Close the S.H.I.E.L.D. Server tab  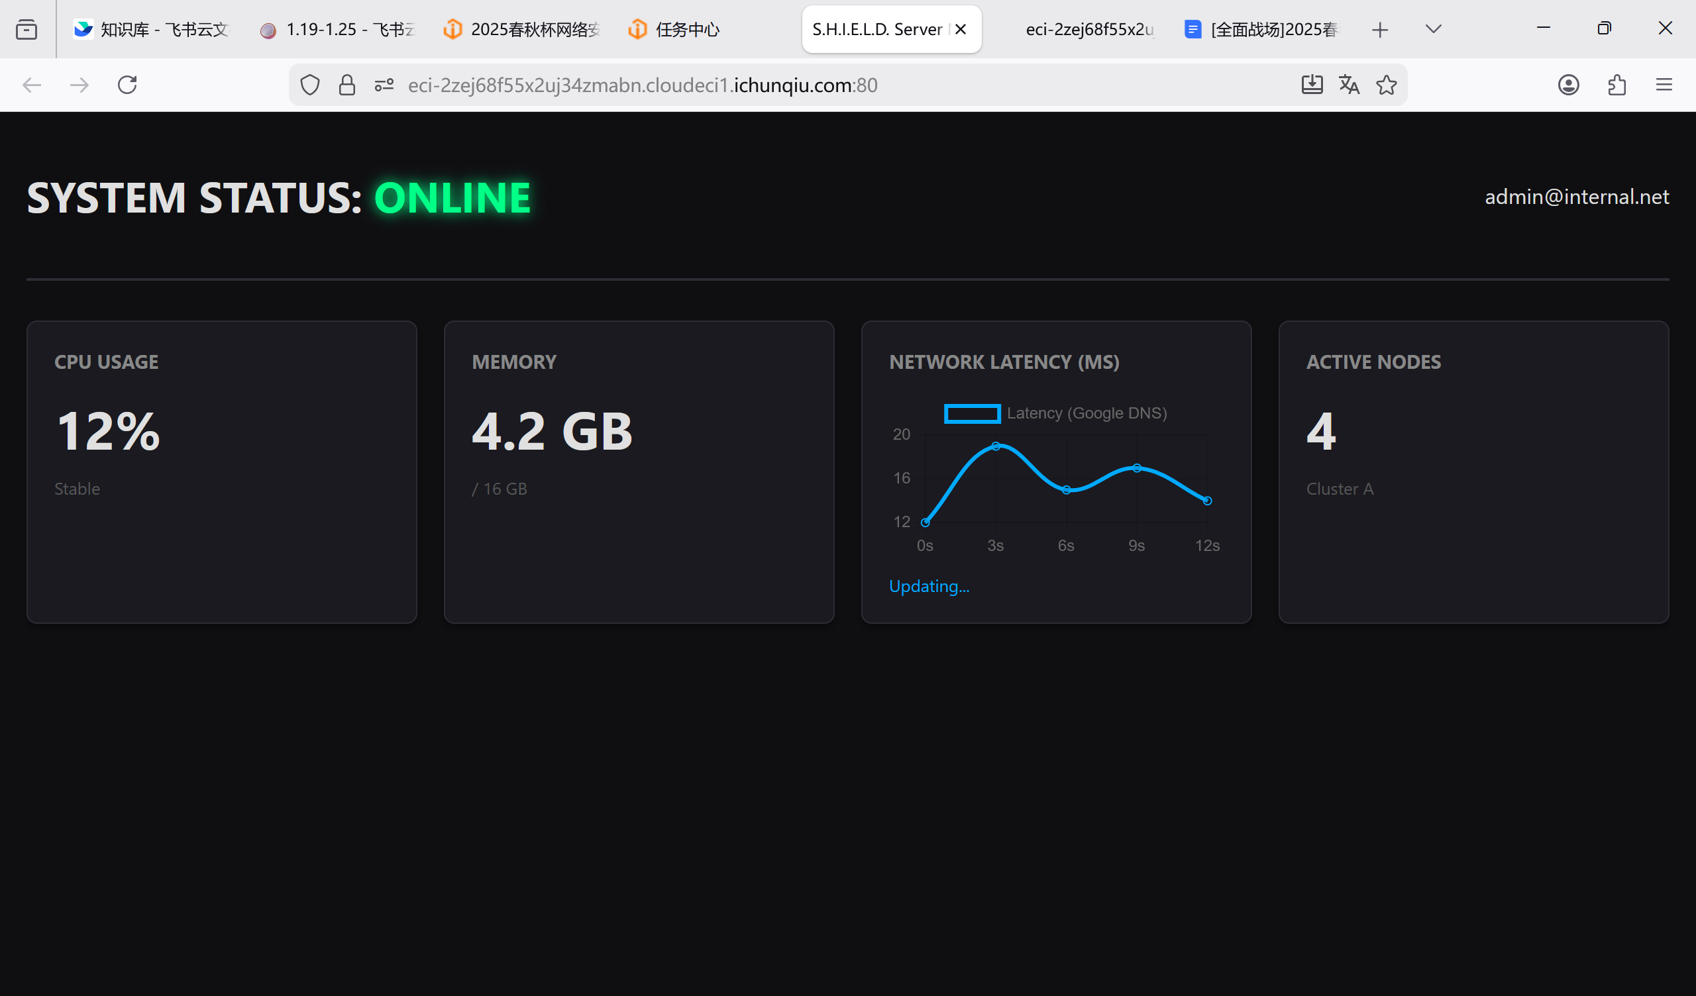coord(961,30)
